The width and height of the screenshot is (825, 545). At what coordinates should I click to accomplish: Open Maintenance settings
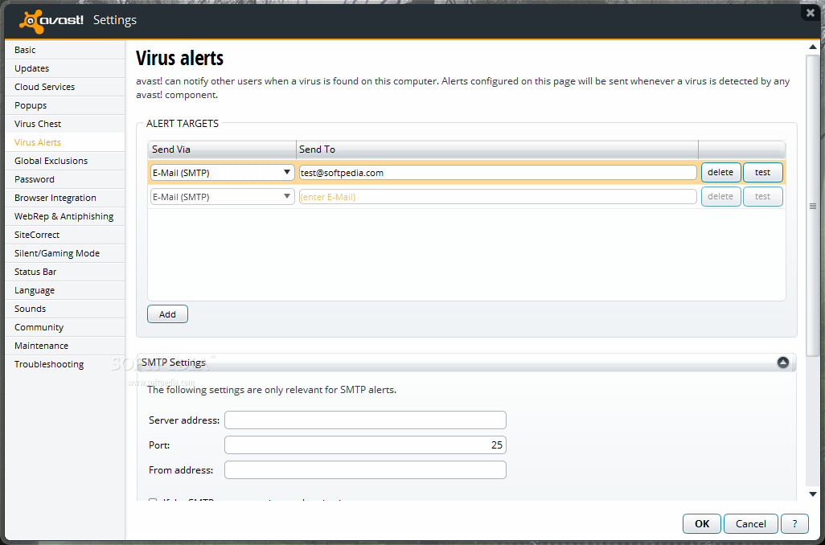(x=64, y=346)
